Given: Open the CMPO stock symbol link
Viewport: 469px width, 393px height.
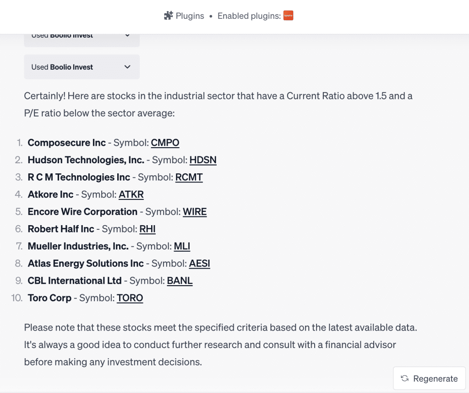Looking at the screenshot, I should tap(165, 143).
